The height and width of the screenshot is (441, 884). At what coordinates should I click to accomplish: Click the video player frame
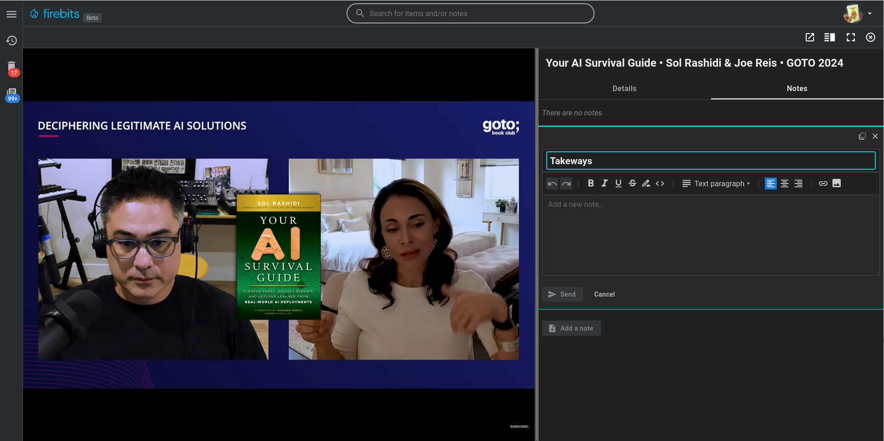coord(279,245)
